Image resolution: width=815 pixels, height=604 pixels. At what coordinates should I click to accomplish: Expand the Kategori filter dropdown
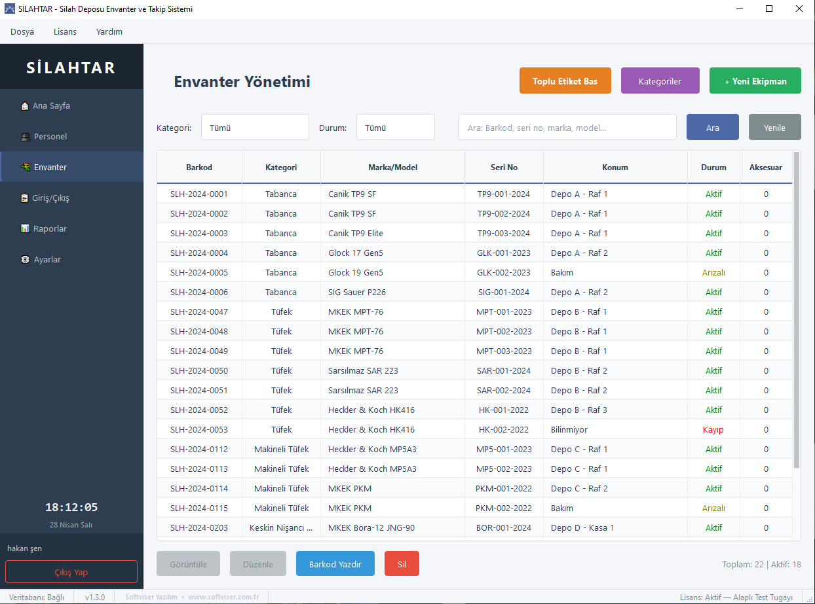coord(255,128)
